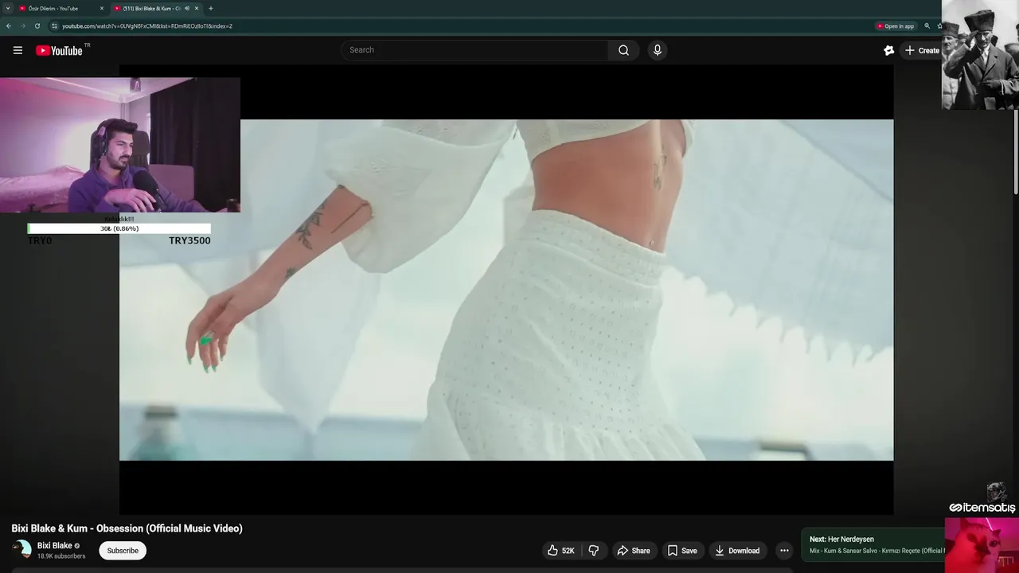1019x573 pixels.
Task: Click the video title text
Action: (x=127, y=528)
